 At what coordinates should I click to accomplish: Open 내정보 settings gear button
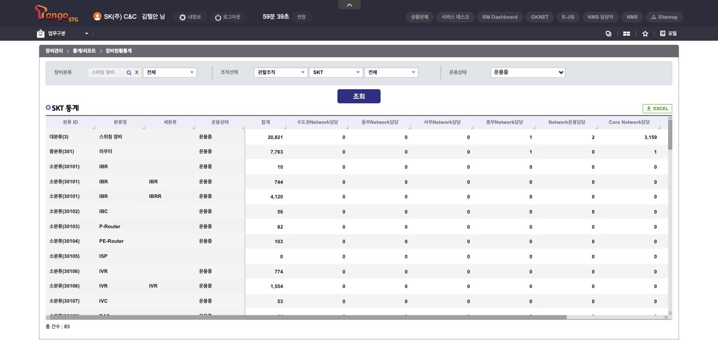tap(190, 17)
